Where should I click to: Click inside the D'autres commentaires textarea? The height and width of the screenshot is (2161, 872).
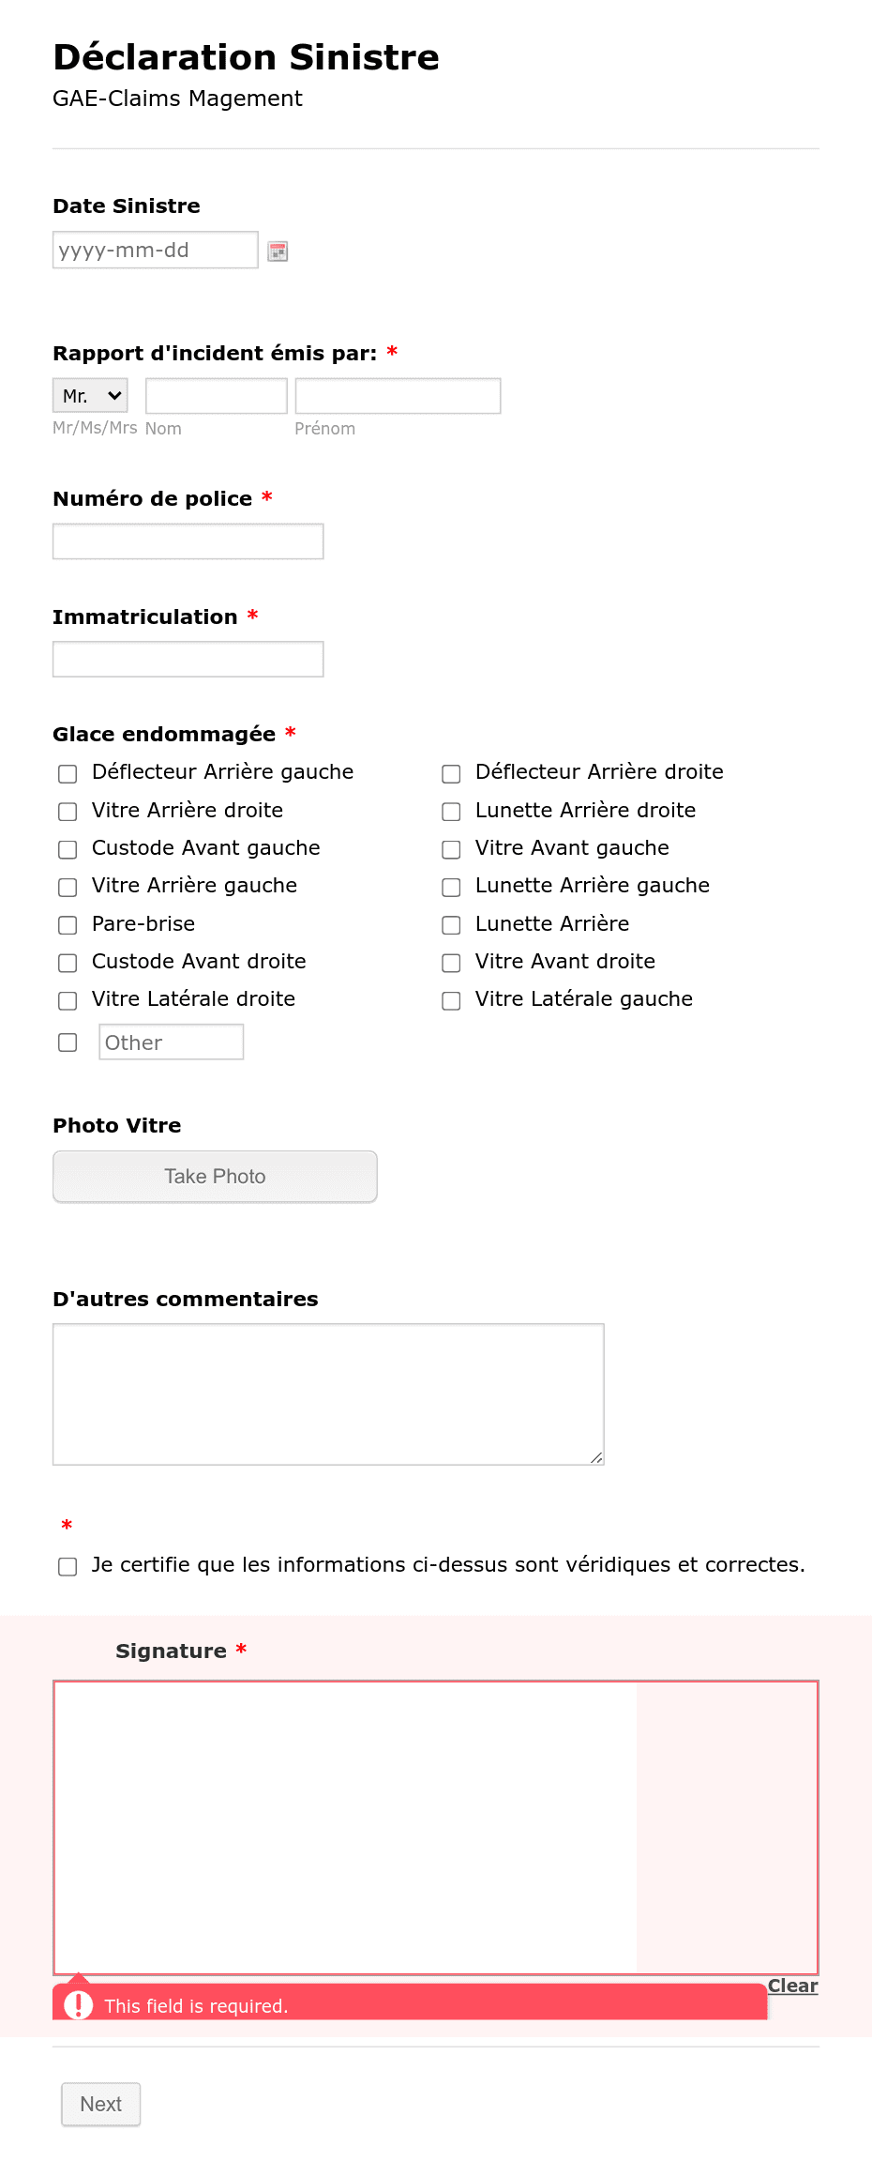tap(328, 1394)
